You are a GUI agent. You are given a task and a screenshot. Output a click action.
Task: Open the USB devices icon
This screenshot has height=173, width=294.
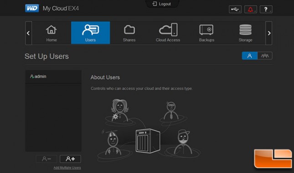pyautogui.click(x=235, y=9)
